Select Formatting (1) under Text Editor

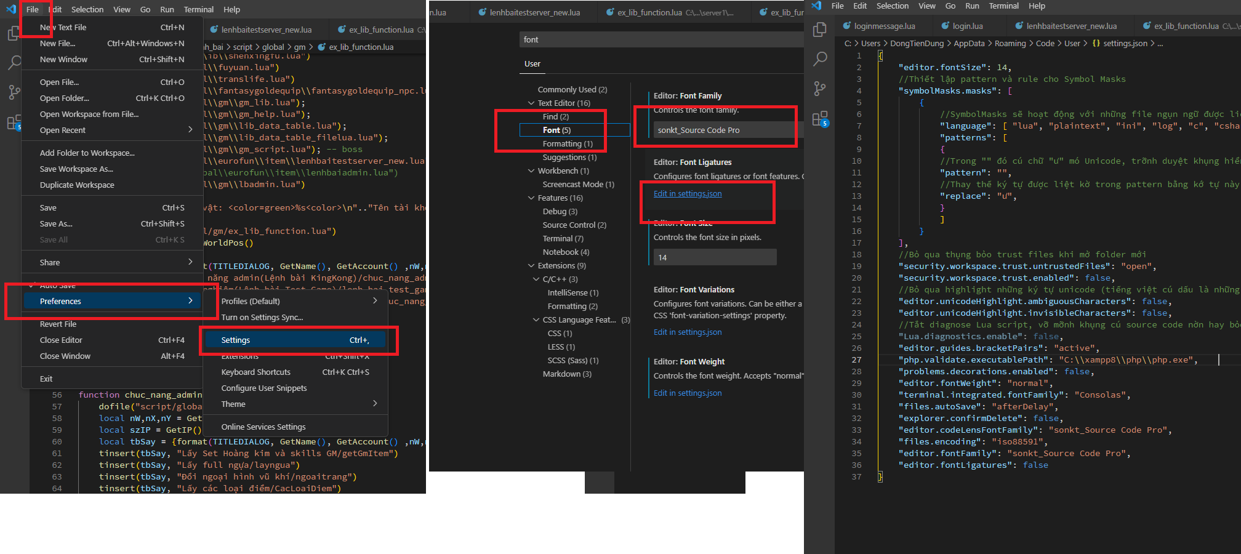point(568,143)
